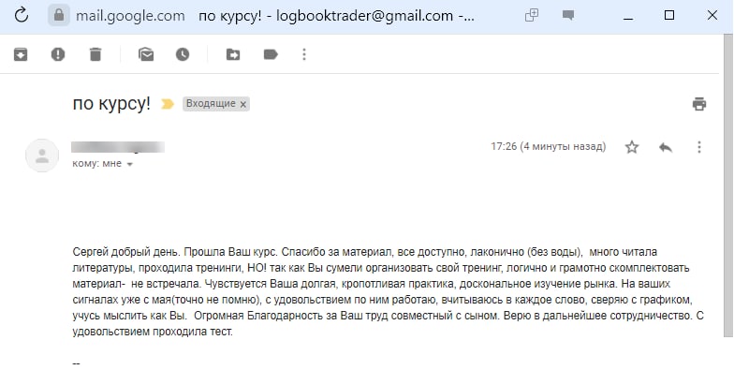The height and width of the screenshot is (370, 734).
Task: Report the message as spam
Action: [58, 54]
